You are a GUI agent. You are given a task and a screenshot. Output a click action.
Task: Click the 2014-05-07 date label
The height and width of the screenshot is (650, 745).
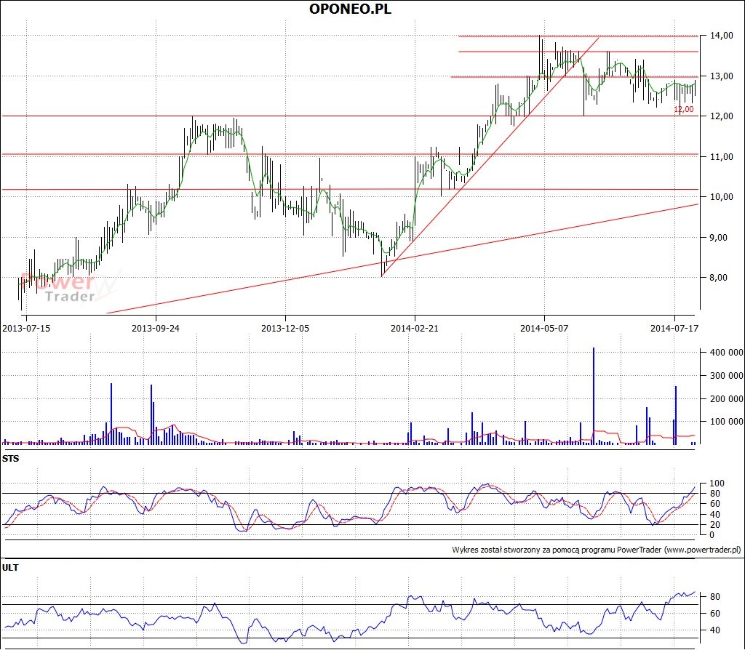(x=544, y=328)
